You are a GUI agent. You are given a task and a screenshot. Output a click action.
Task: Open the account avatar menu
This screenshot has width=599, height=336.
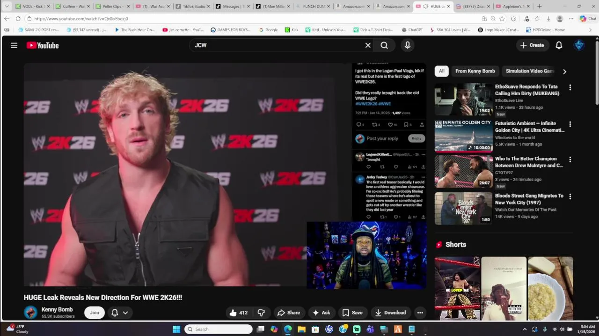[579, 45]
